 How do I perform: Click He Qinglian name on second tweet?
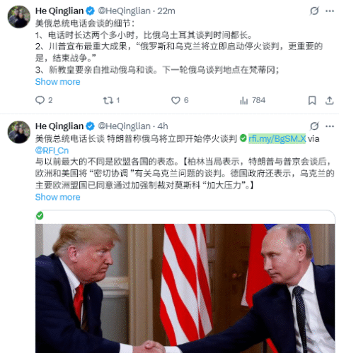coord(59,126)
